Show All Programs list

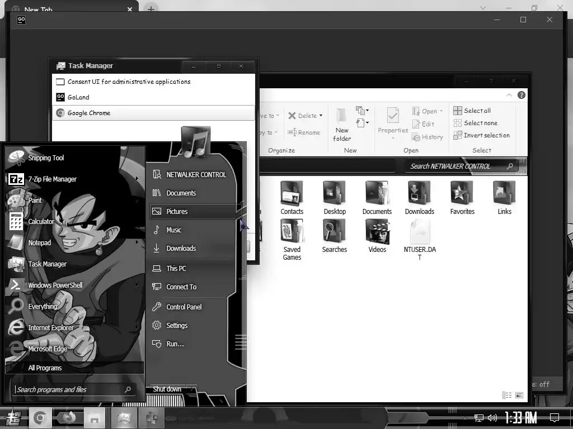pyautogui.click(x=74, y=368)
